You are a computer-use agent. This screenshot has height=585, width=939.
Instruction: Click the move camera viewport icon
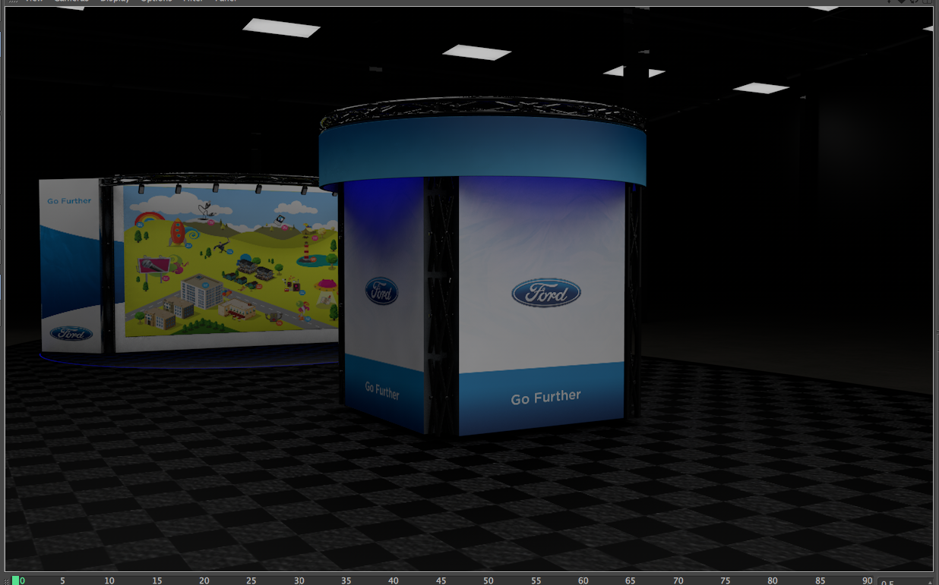tap(890, 2)
